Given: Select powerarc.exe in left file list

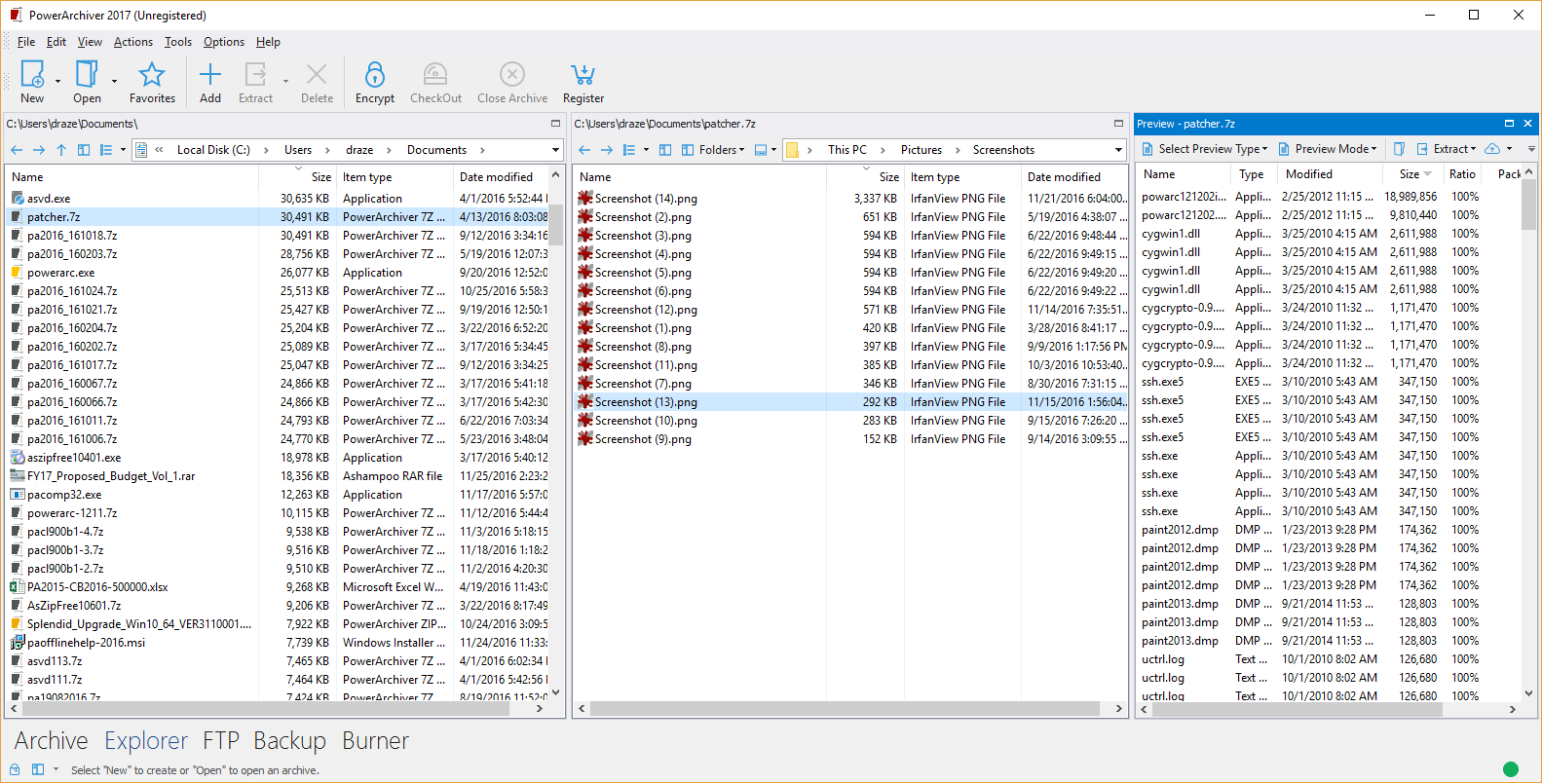Looking at the screenshot, I should [x=60, y=273].
